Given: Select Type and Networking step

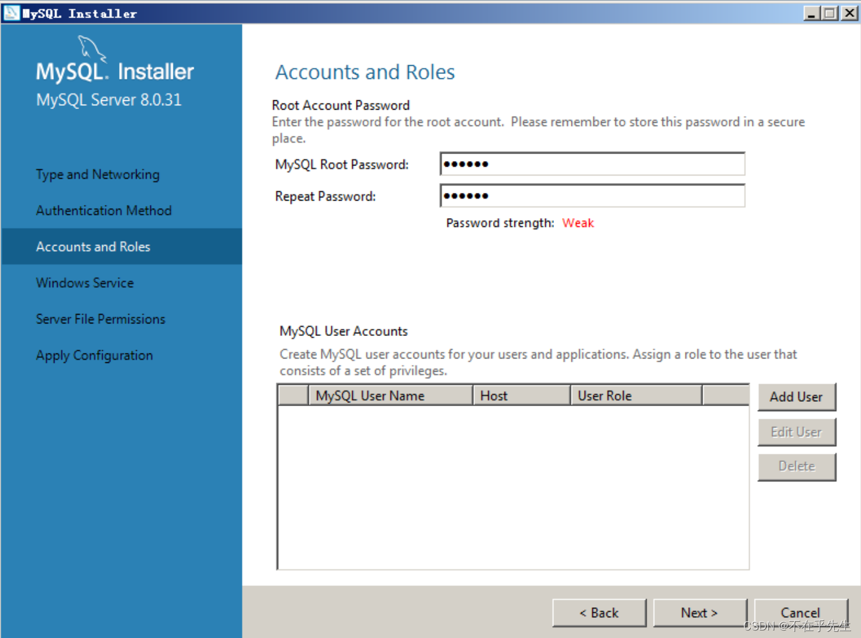Looking at the screenshot, I should [x=97, y=174].
